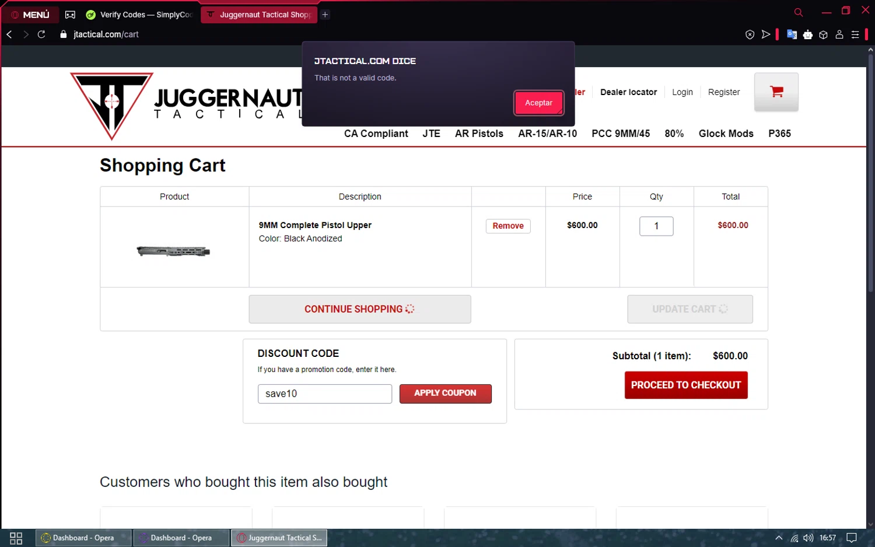Open the AR-15/AR-10 menu item
The image size is (875, 547).
(547, 134)
